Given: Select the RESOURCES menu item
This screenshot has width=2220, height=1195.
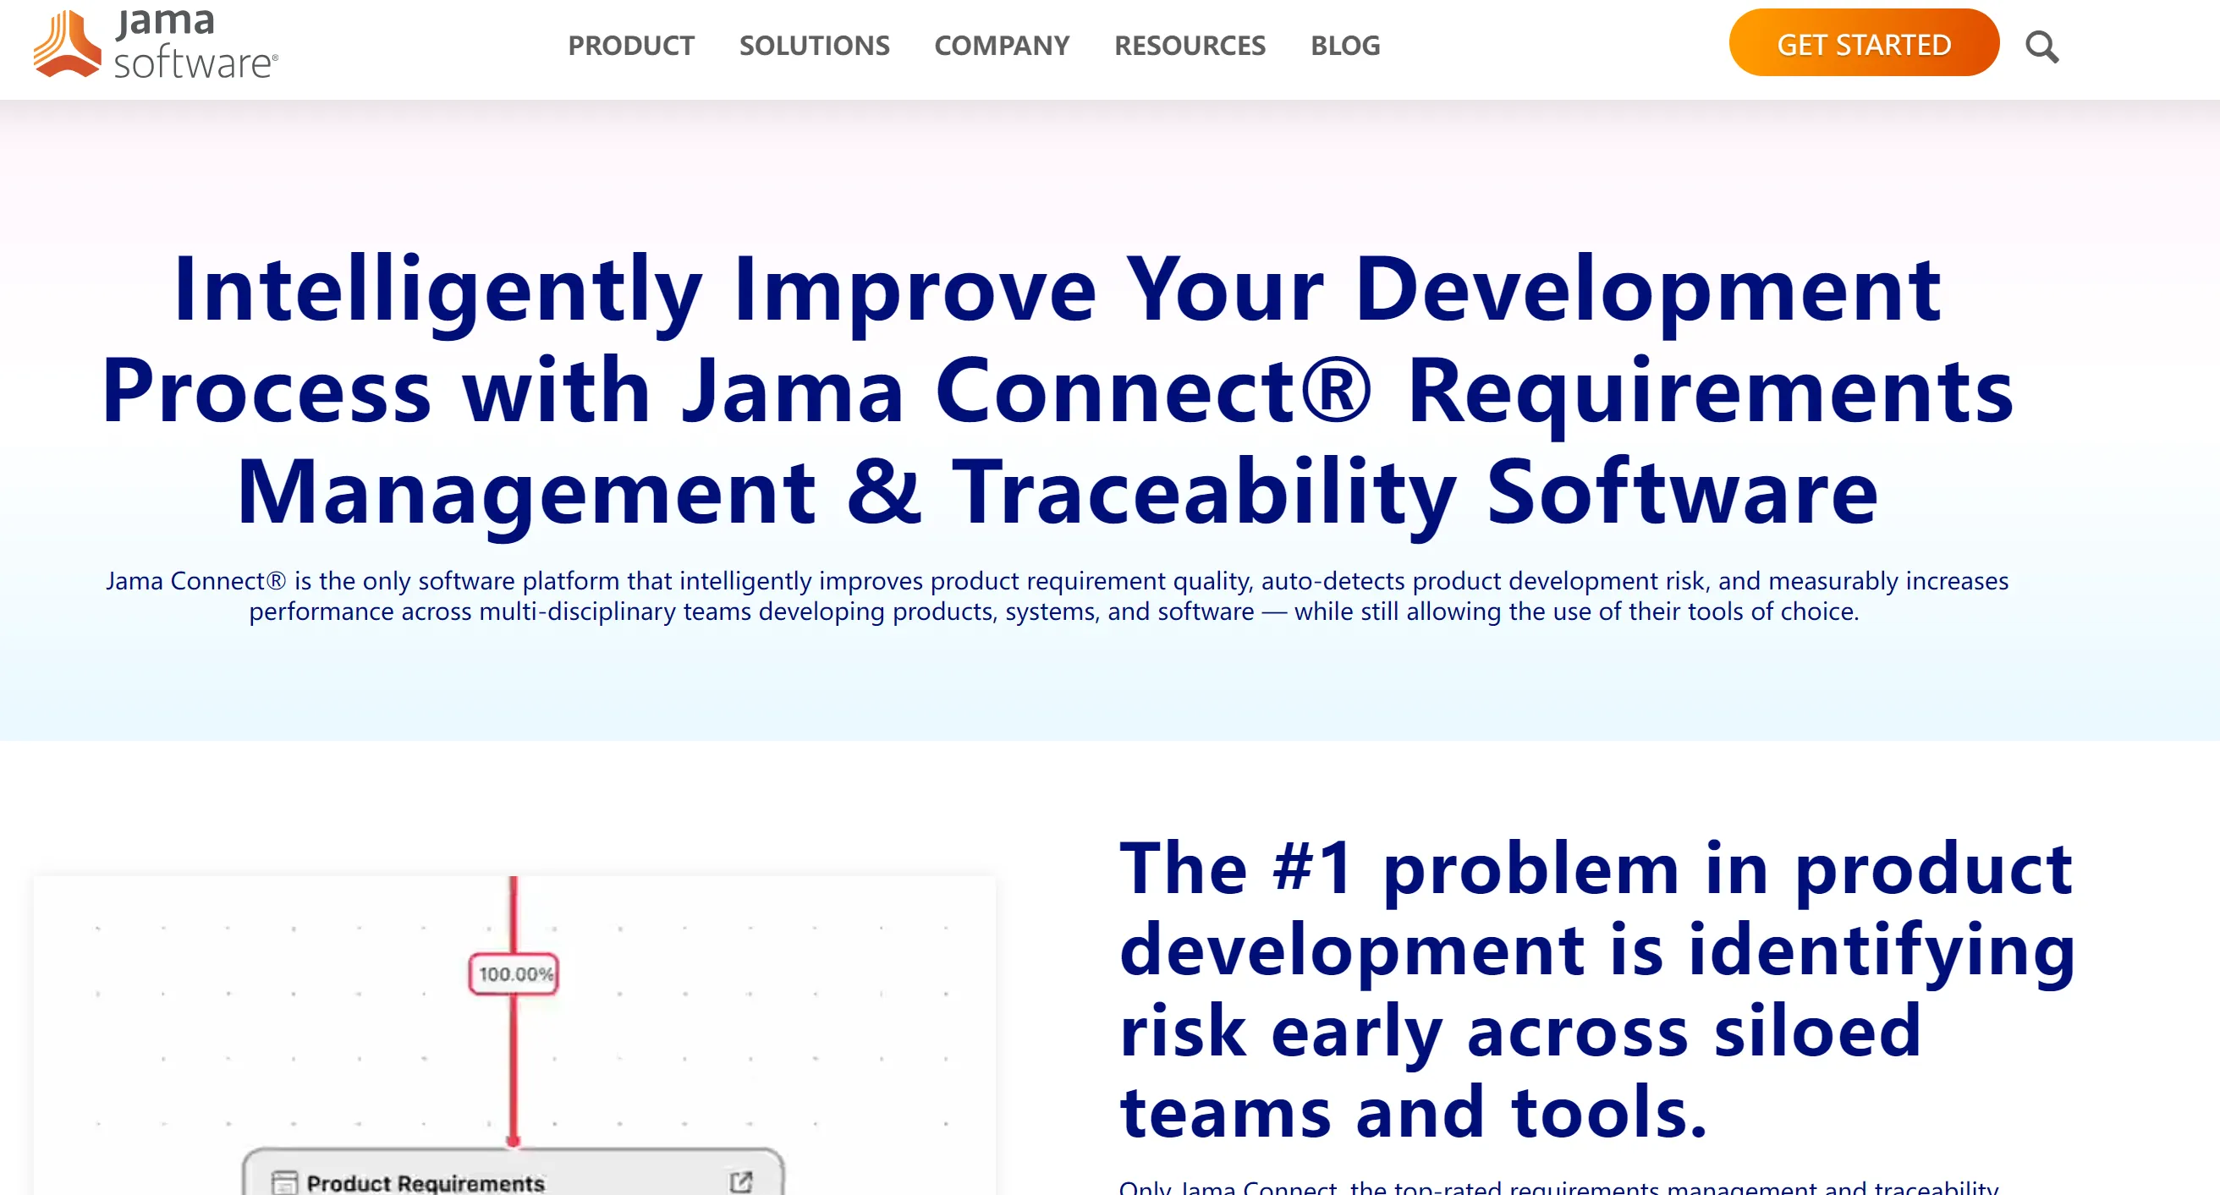Looking at the screenshot, I should 1190,44.
